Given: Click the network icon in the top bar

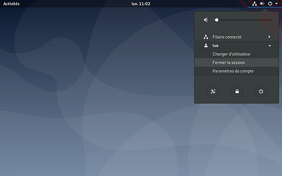Looking at the screenshot, I should (254, 4).
